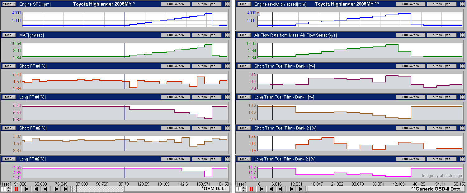Screen dimensions: 467x193
Task: Pause playback in the Generic OBD-II panel
Action: 252,189
